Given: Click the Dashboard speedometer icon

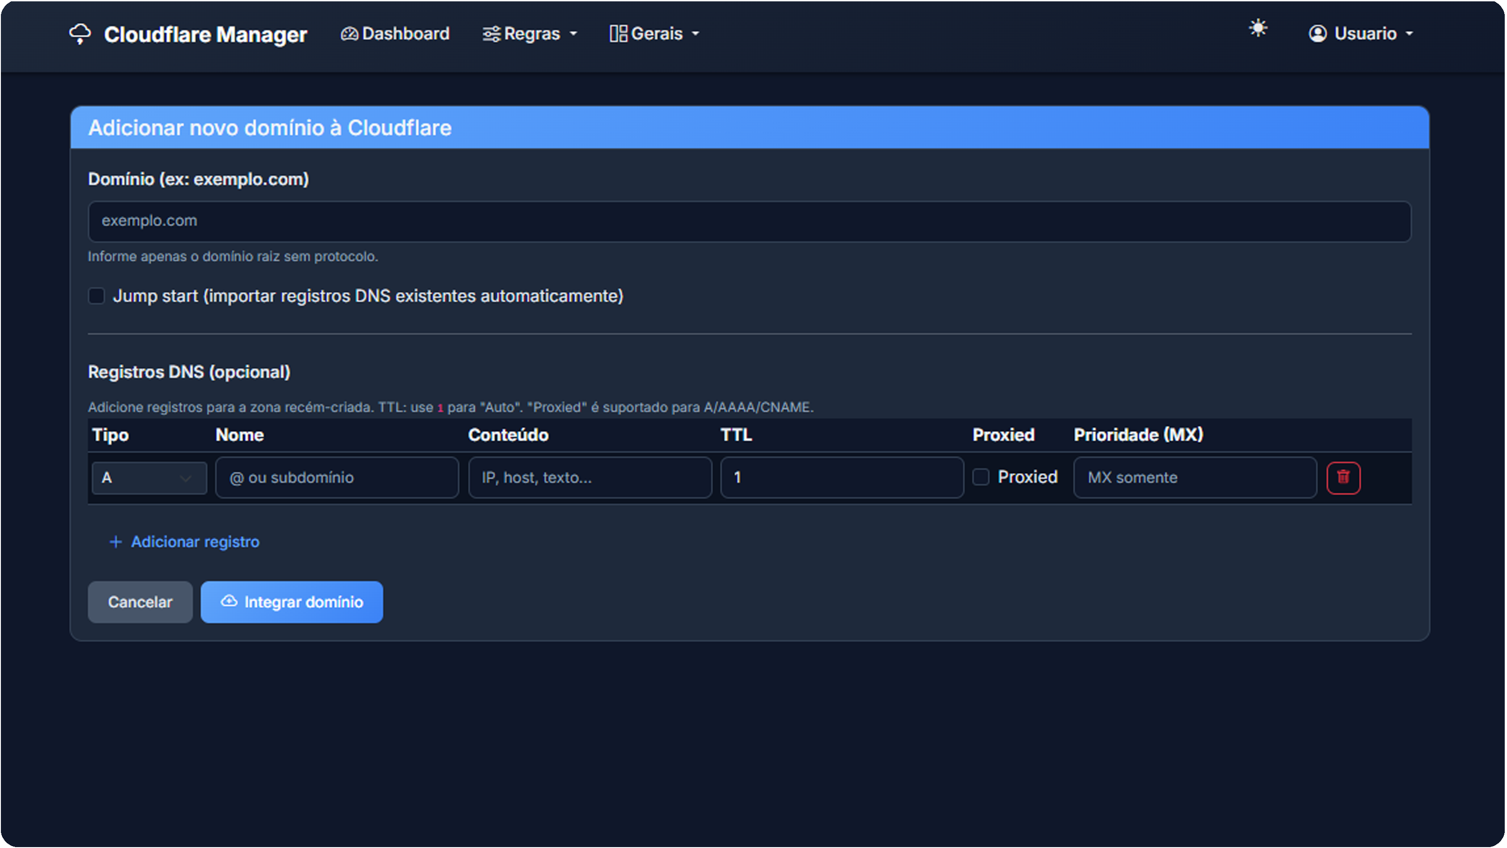Looking at the screenshot, I should (x=349, y=34).
